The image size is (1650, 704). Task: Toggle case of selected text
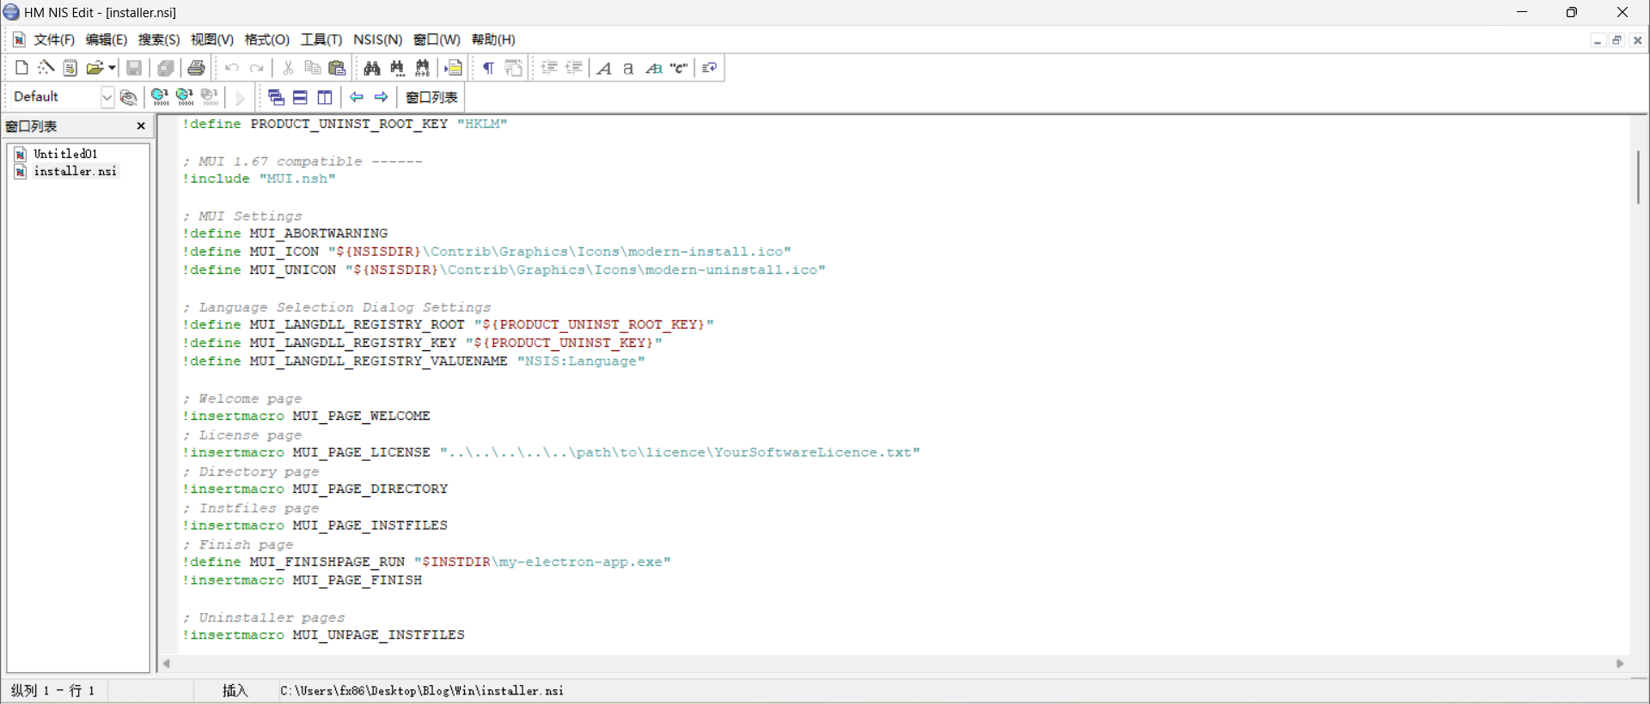(x=654, y=68)
